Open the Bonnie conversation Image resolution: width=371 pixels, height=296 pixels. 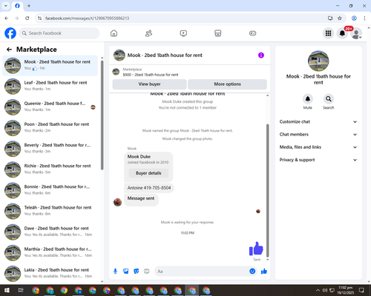pos(50,190)
